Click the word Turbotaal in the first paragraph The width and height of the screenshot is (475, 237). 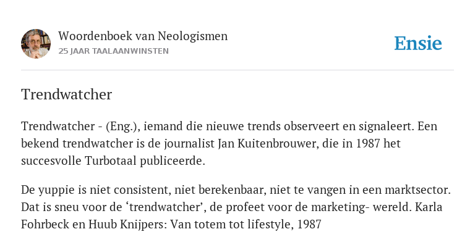[111, 161]
